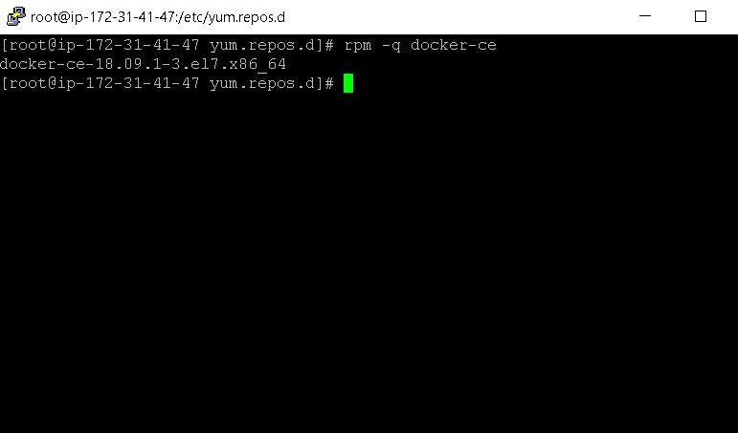Click the -q flag in the command
The image size is (738, 433).
[x=391, y=46]
